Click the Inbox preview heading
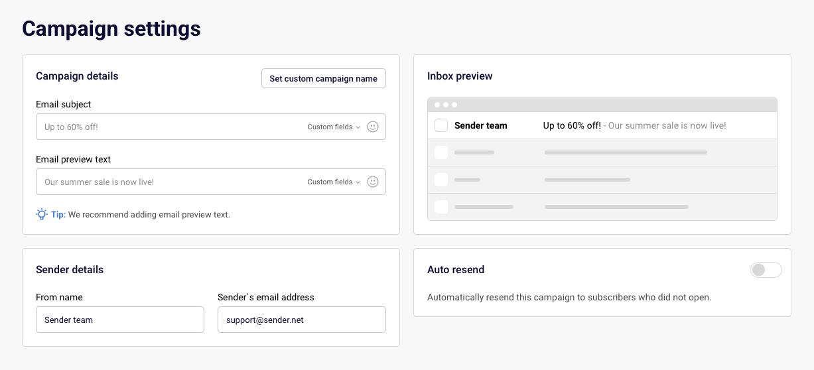 click(x=460, y=76)
